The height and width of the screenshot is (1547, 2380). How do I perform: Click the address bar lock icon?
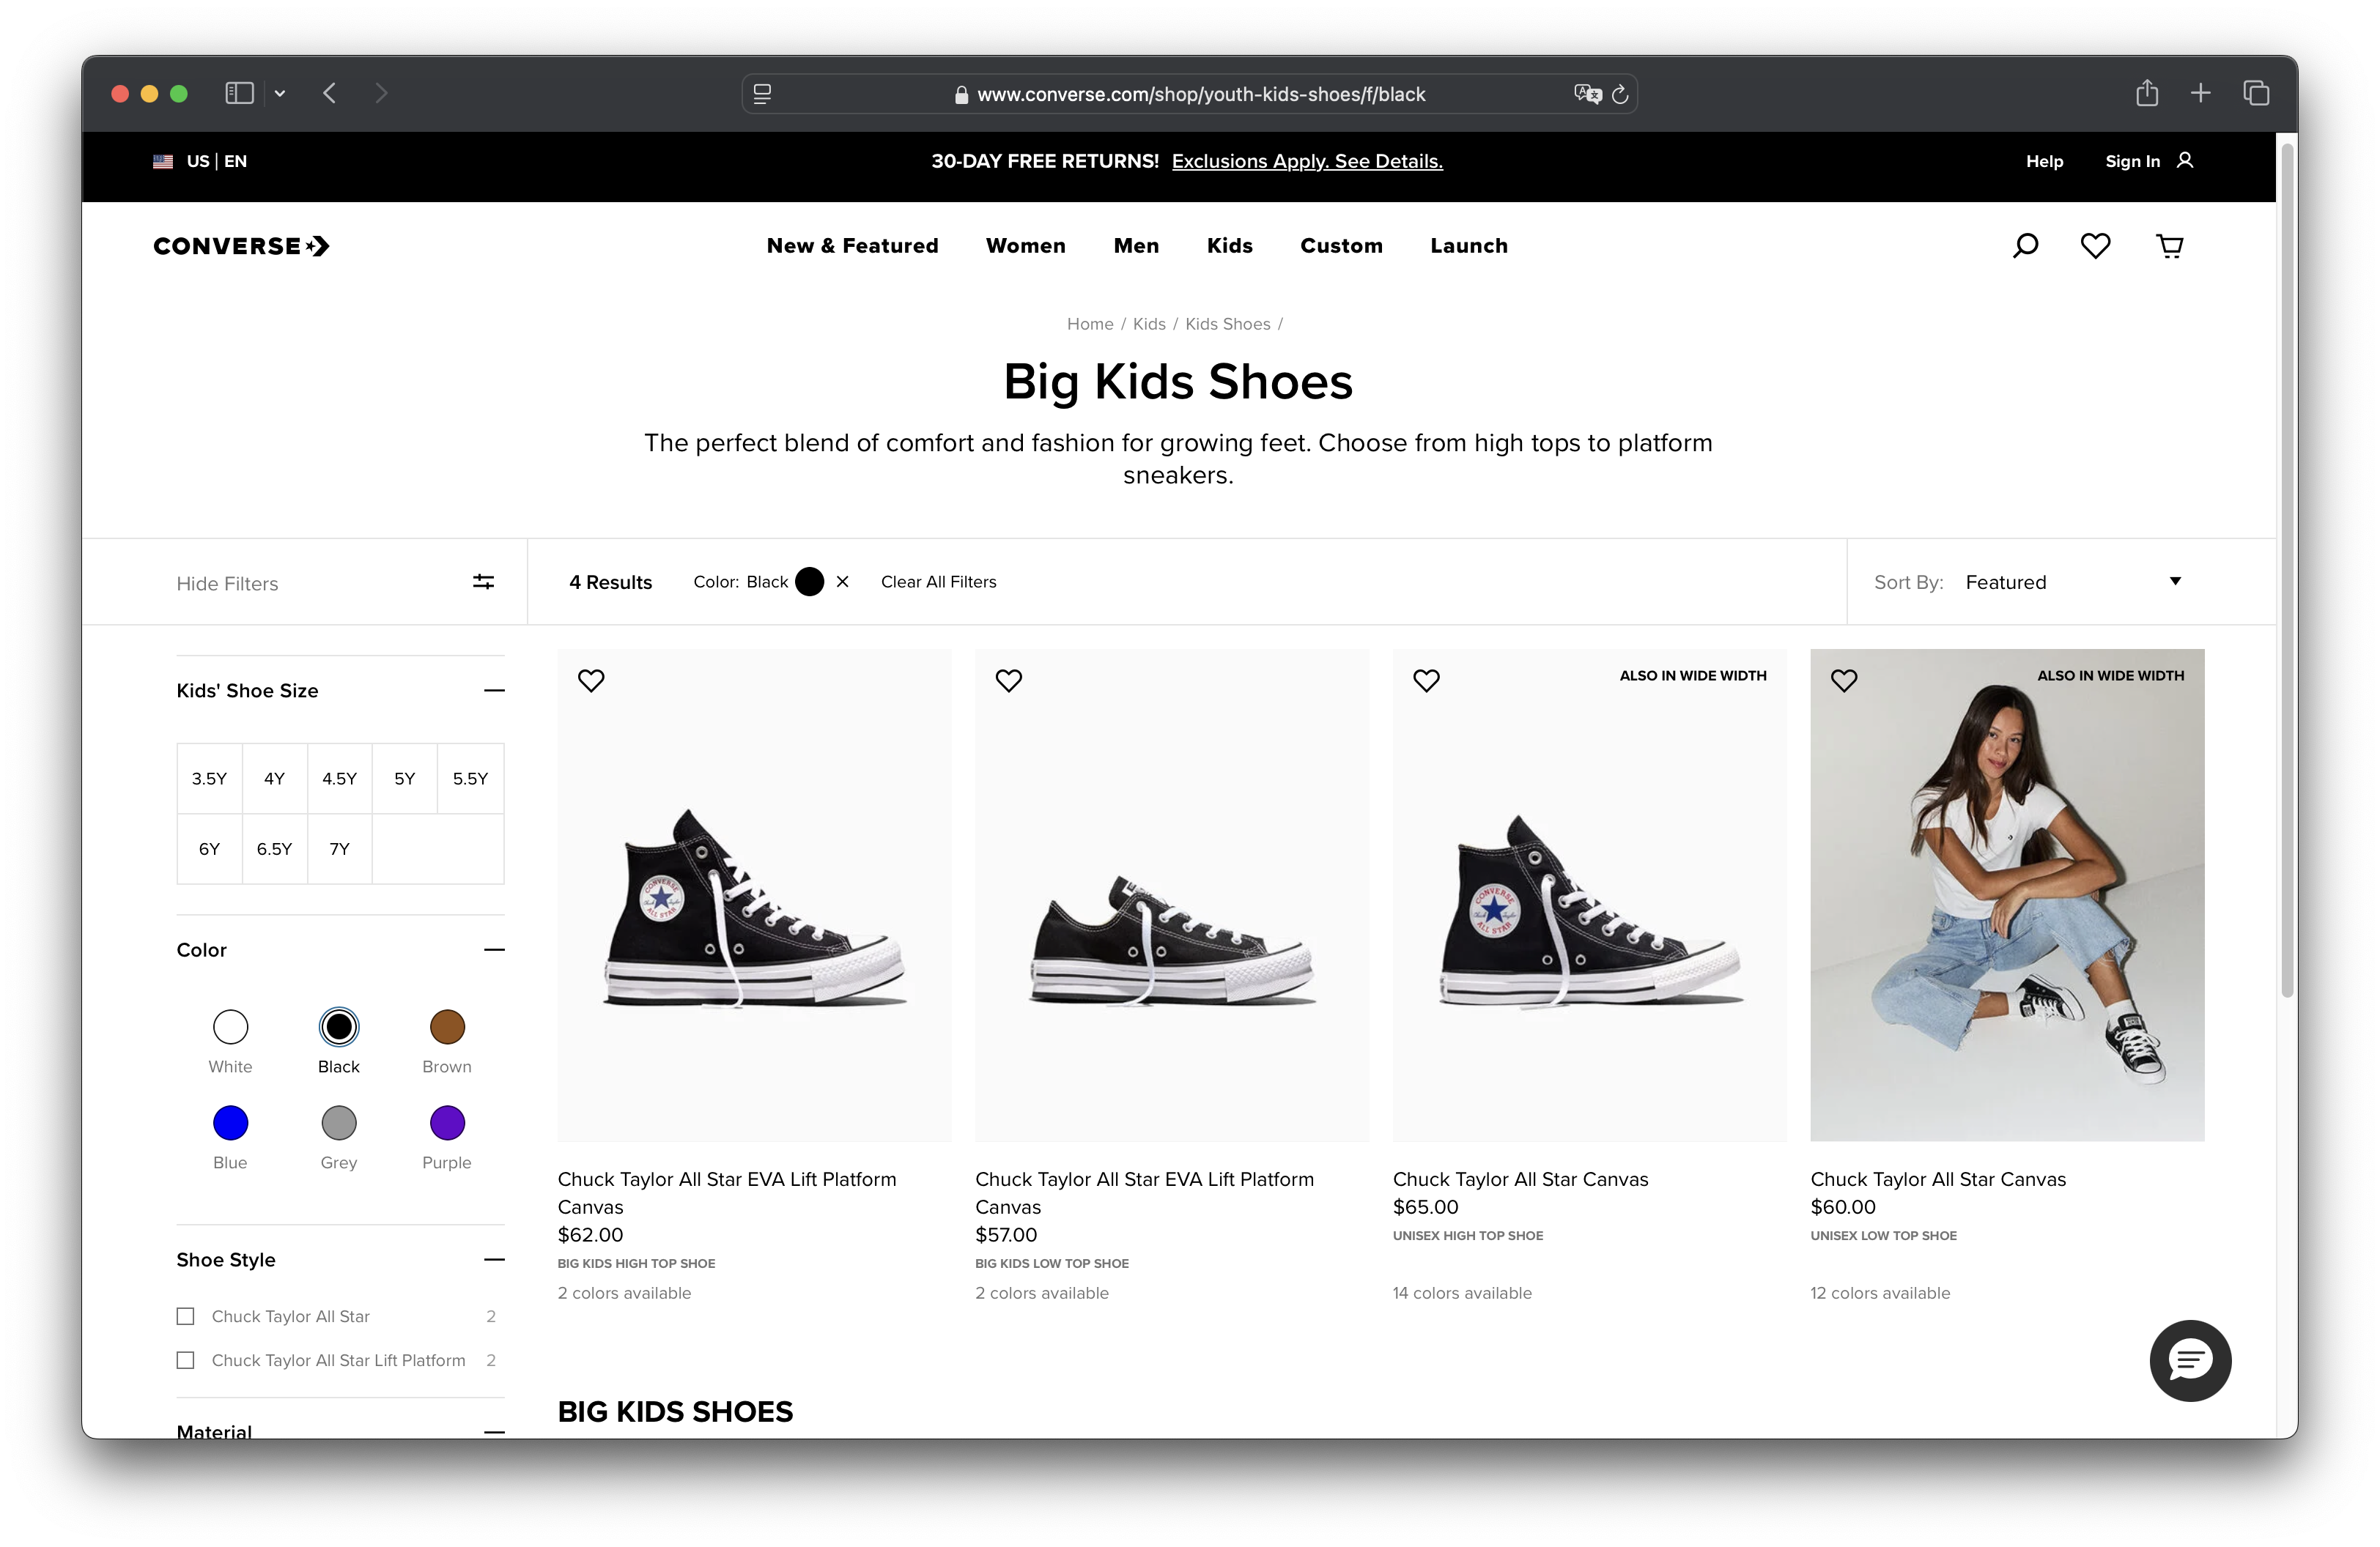pos(961,95)
